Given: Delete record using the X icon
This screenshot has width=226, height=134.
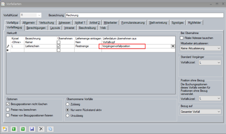Looking at the screenshot, I should click(x=41, y=129).
